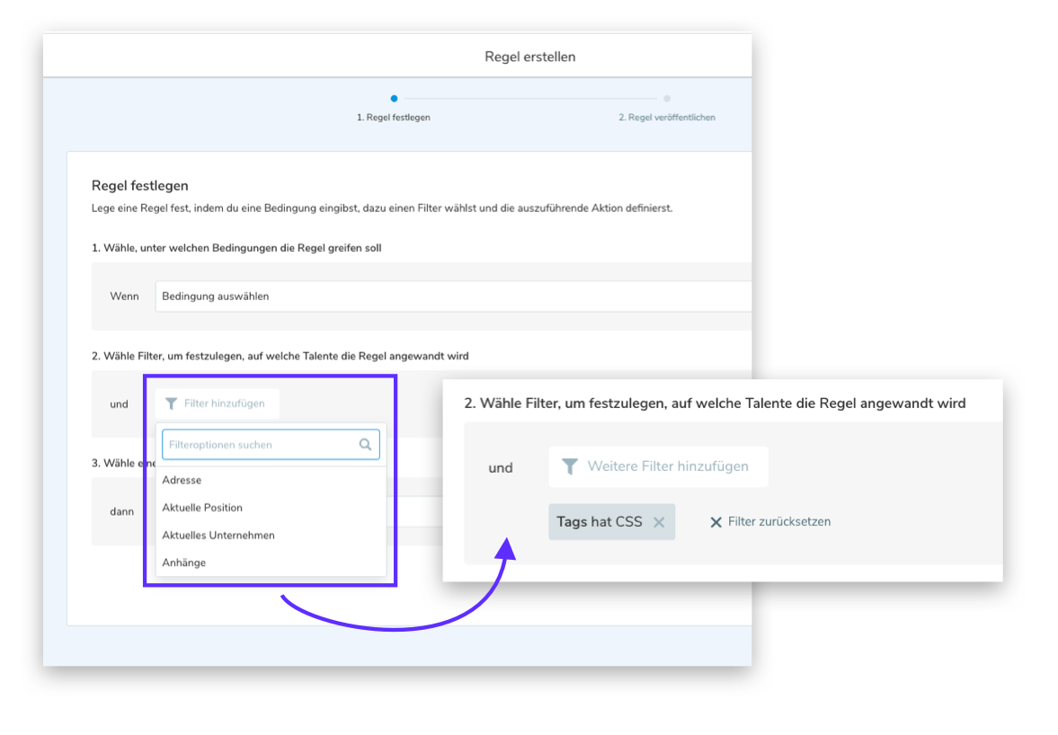Choose 'Adresse' from the filter options
The width and height of the screenshot is (1058, 735).
click(x=182, y=480)
